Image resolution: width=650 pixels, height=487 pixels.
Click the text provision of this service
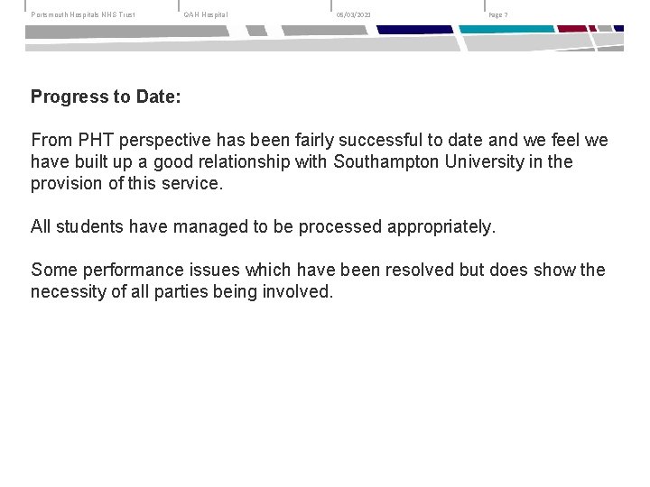[x=126, y=182]
